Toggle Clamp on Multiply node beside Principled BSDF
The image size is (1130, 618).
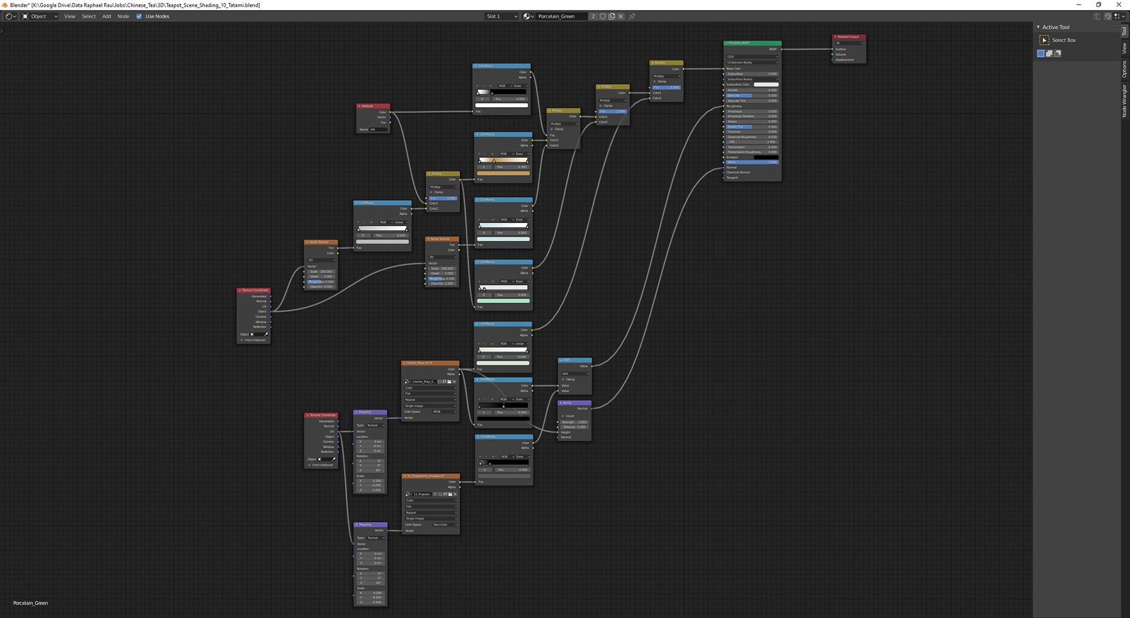click(654, 81)
